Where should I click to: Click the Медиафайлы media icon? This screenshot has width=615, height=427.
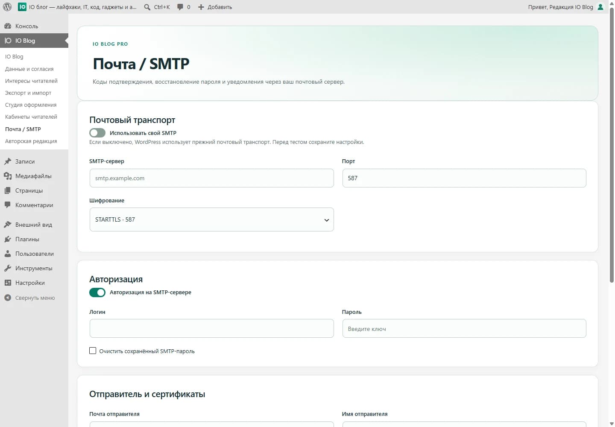coord(8,176)
